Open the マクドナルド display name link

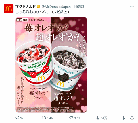[26, 7]
